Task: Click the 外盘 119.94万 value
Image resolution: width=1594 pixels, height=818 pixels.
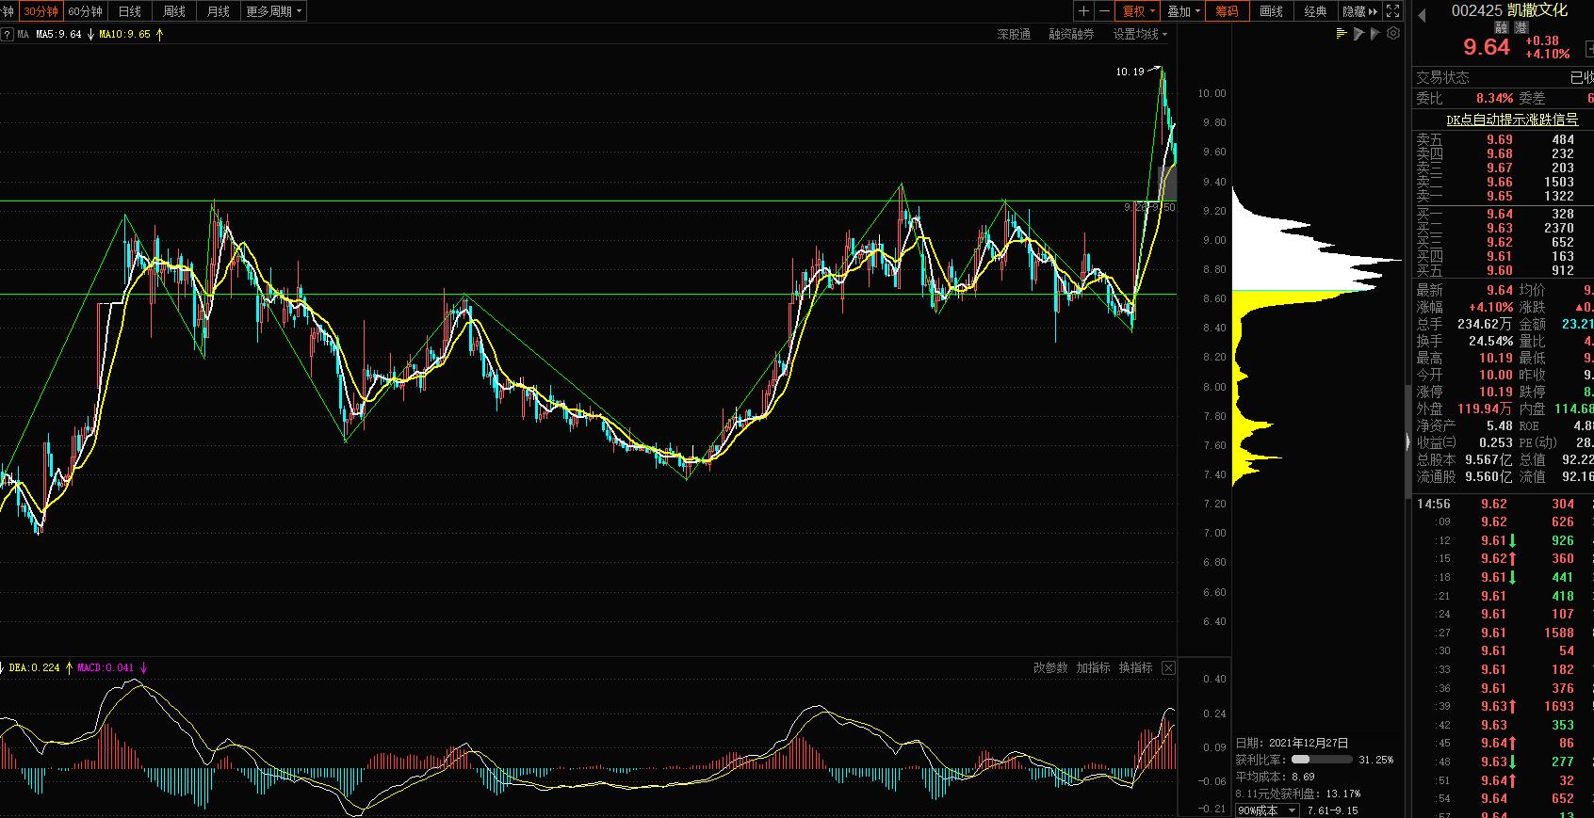Action: point(1485,409)
